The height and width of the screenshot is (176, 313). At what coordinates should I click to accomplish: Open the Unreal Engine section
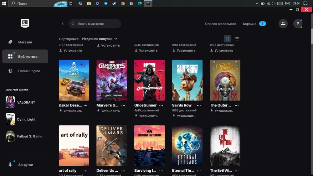[x=25, y=71]
